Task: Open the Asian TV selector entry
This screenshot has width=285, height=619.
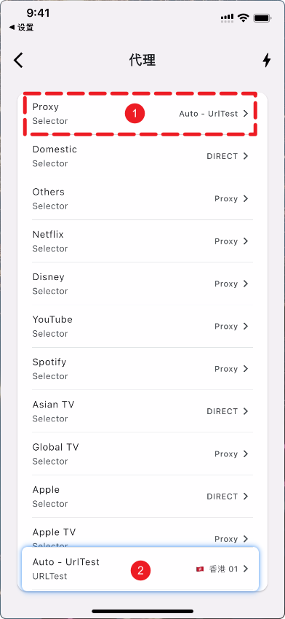Action: [142, 411]
